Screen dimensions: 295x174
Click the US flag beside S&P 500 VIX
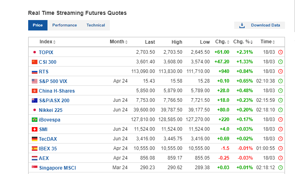35,81
